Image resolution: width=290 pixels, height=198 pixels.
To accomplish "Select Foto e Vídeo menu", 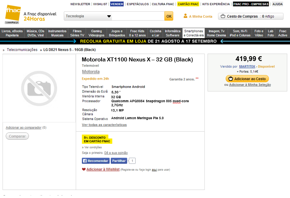I will tap(259, 33).
